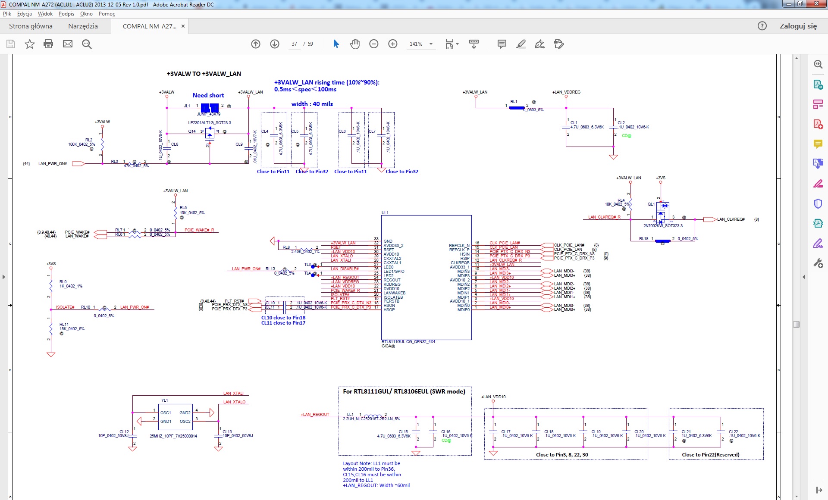Activate the selection arrow tool

click(x=336, y=44)
